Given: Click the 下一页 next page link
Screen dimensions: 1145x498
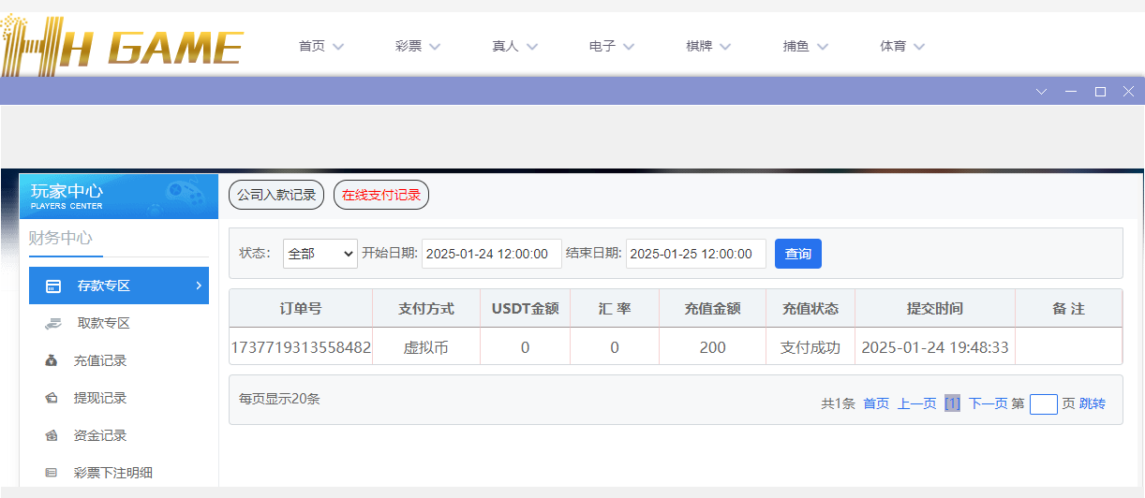Looking at the screenshot, I should 988,403.
